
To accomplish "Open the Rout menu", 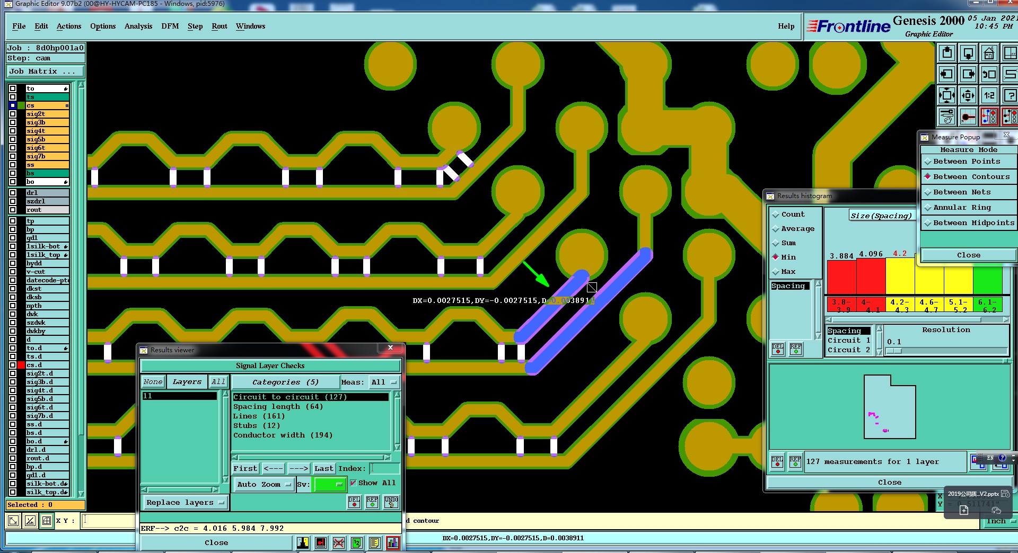I will 220,26.
